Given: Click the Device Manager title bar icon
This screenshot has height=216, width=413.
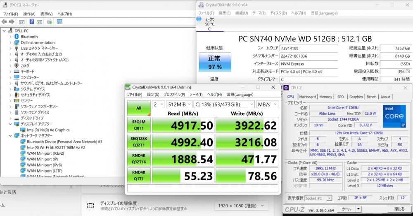Looking at the screenshot, I should (x=5, y=5).
